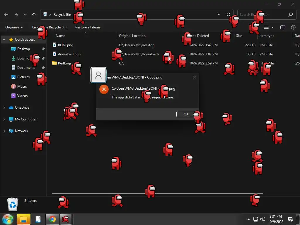Click the user avatar tile above dialog
300x225 pixels.
(98, 75)
